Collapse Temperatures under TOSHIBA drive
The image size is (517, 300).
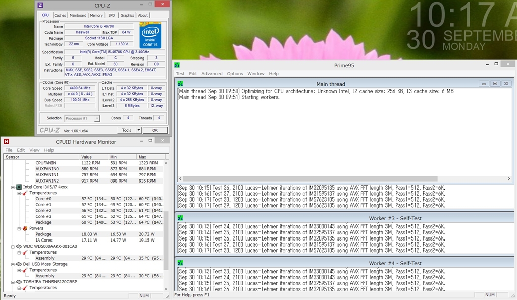pyautogui.click(x=19, y=288)
